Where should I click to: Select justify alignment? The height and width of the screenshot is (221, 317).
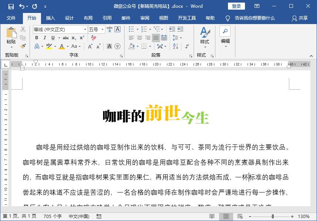156,38
